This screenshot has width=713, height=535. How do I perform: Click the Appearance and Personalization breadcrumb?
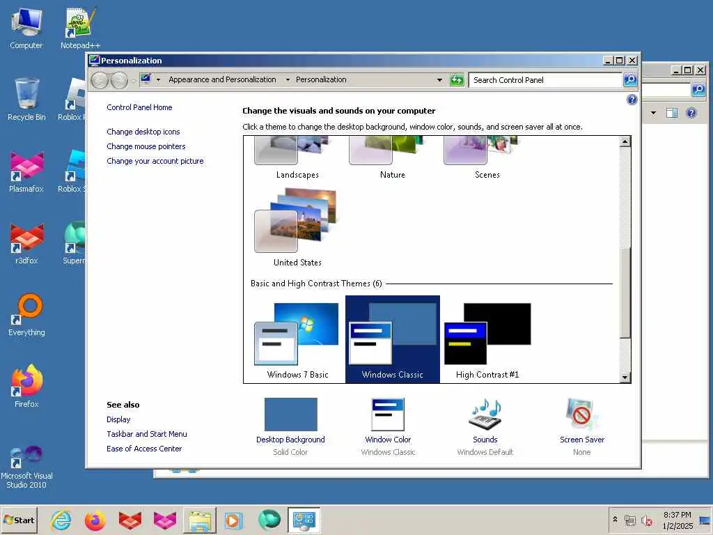222,79
